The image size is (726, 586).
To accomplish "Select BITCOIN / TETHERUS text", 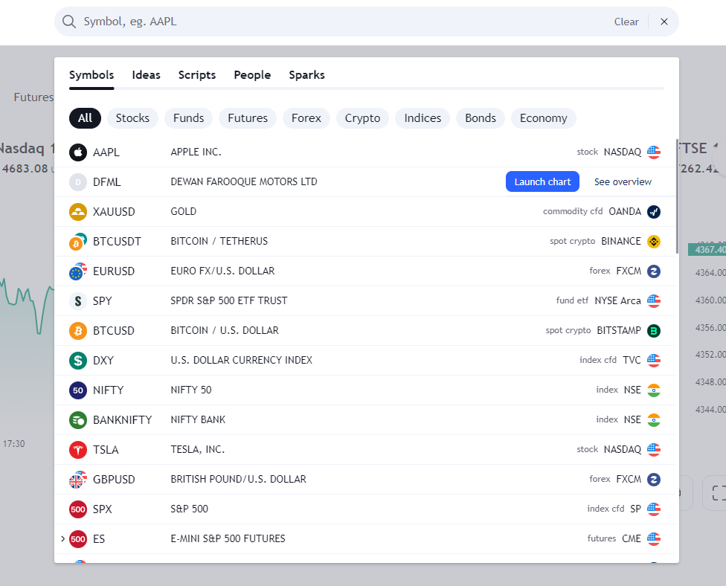I will pyautogui.click(x=219, y=241).
